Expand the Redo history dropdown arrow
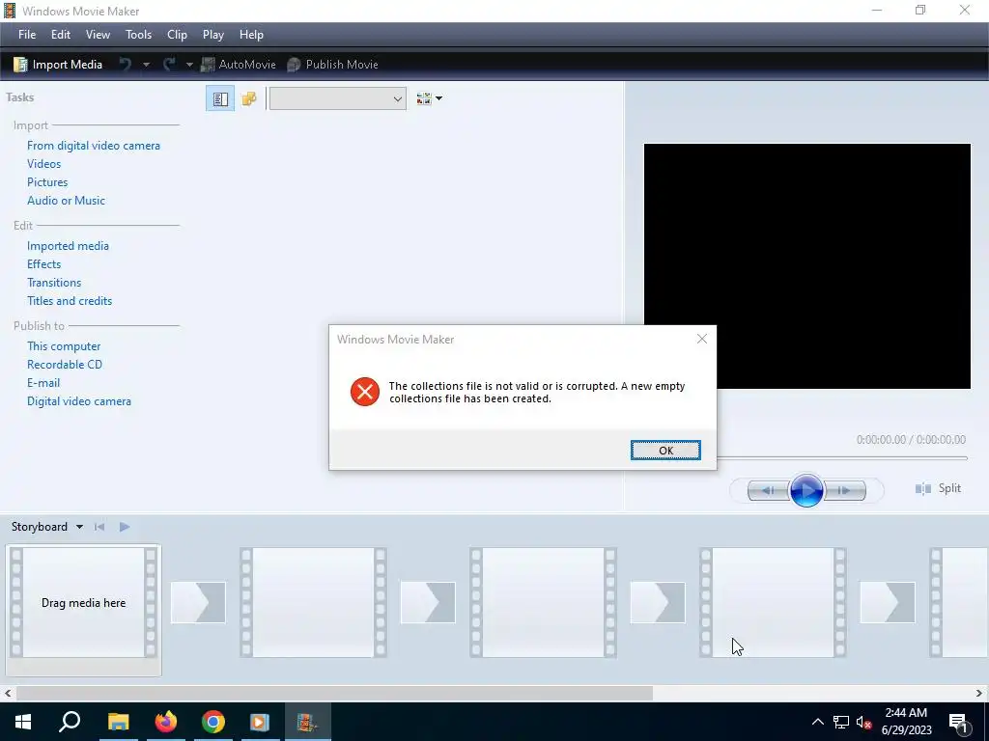Image resolution: width=989 pixels, height=741 pixels. (x=189, y=65)
